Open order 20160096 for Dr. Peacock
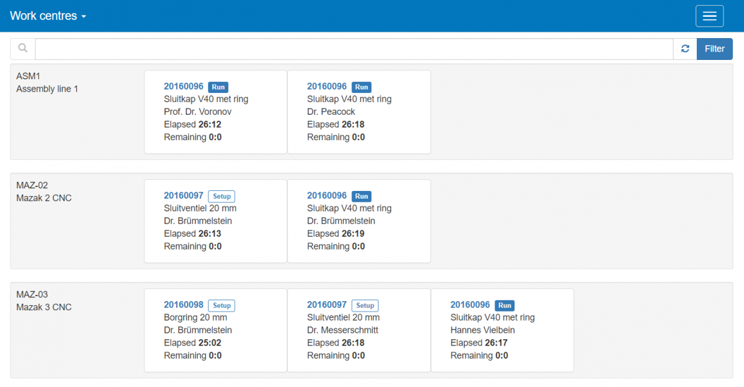Screen dimensions: 744x387 (327, 86)
